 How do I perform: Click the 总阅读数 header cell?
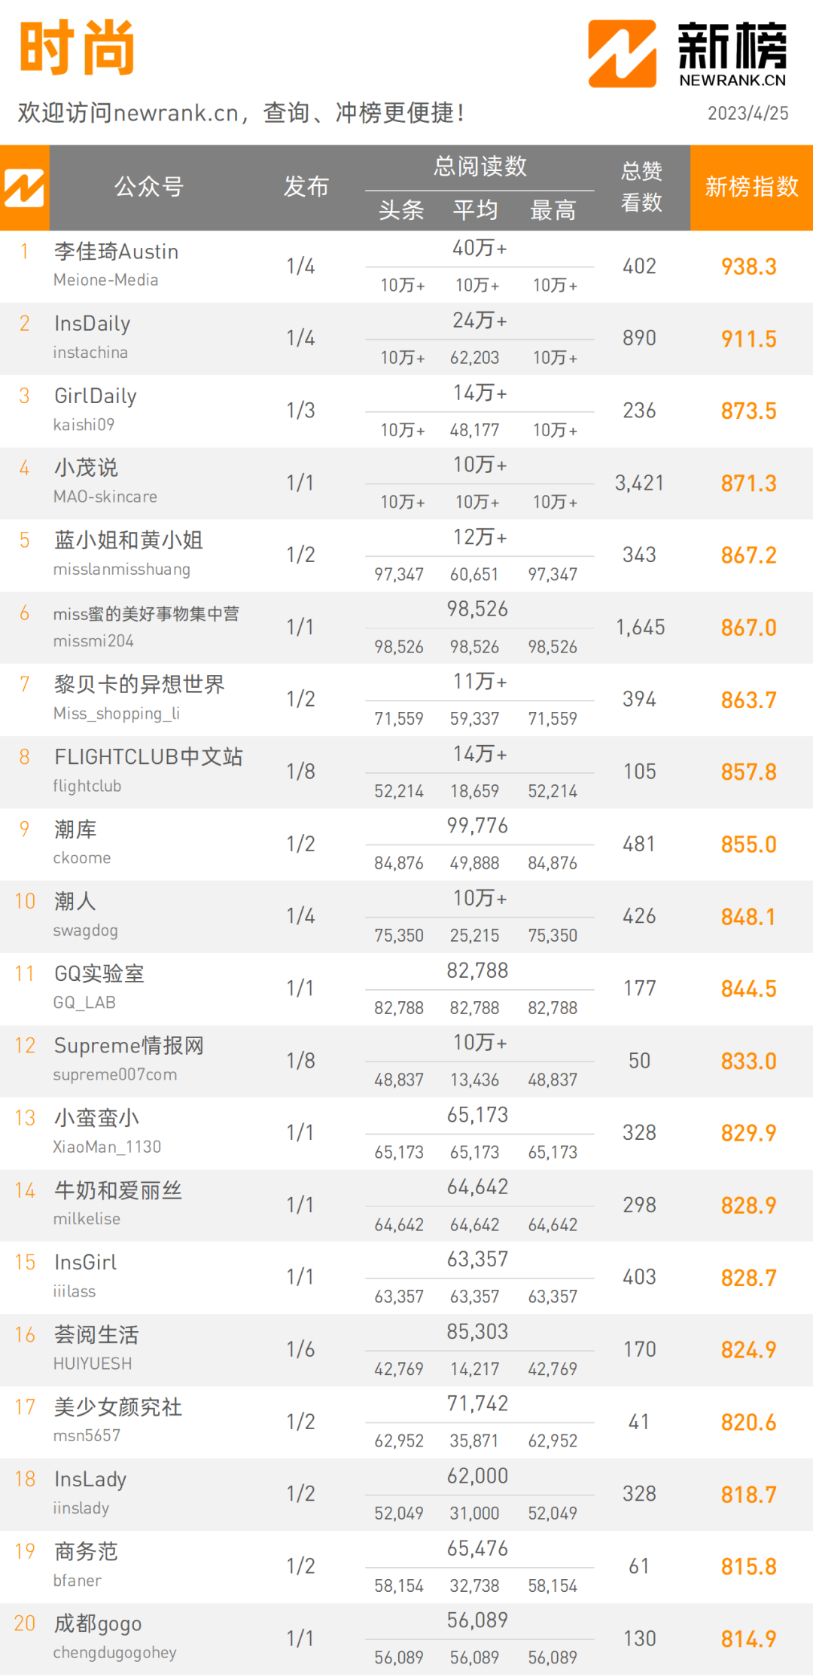[x=480, y=166]
